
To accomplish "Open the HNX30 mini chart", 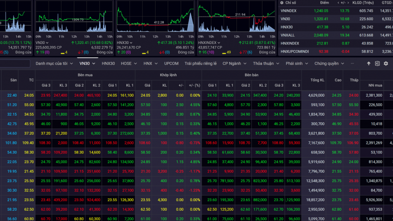I will [x=155, y=17].
